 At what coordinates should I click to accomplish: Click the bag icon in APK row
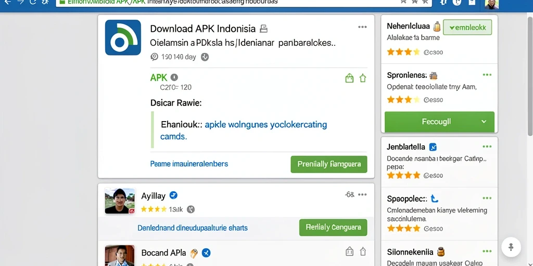pos(349,78)
